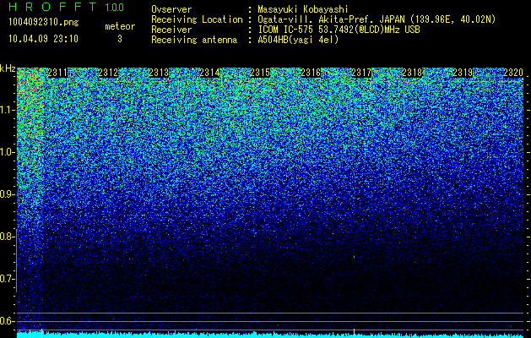Click the timestamp 10.04.09 23:10
531x338 pixels.
(x=43, y=39)
